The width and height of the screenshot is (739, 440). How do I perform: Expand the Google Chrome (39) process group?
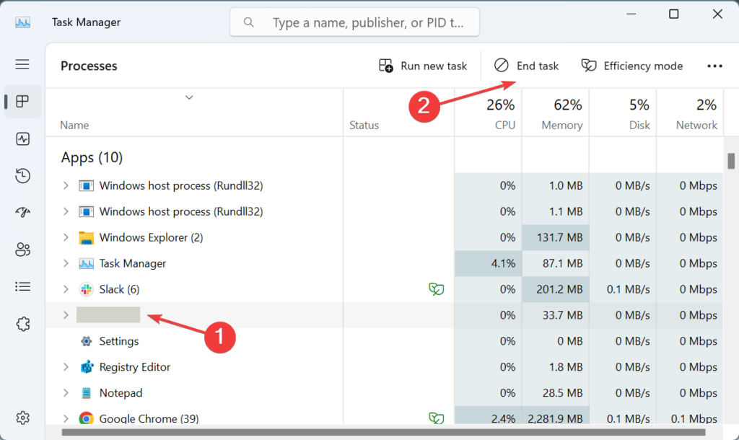(x=66, y=418)
